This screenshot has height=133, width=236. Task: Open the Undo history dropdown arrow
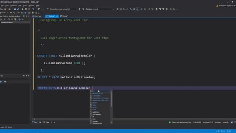(36, 9)
